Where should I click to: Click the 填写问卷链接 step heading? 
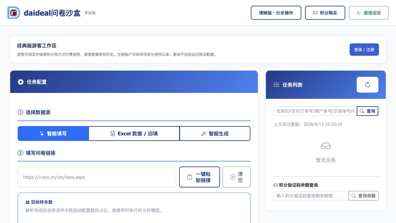tap(41, 153)
